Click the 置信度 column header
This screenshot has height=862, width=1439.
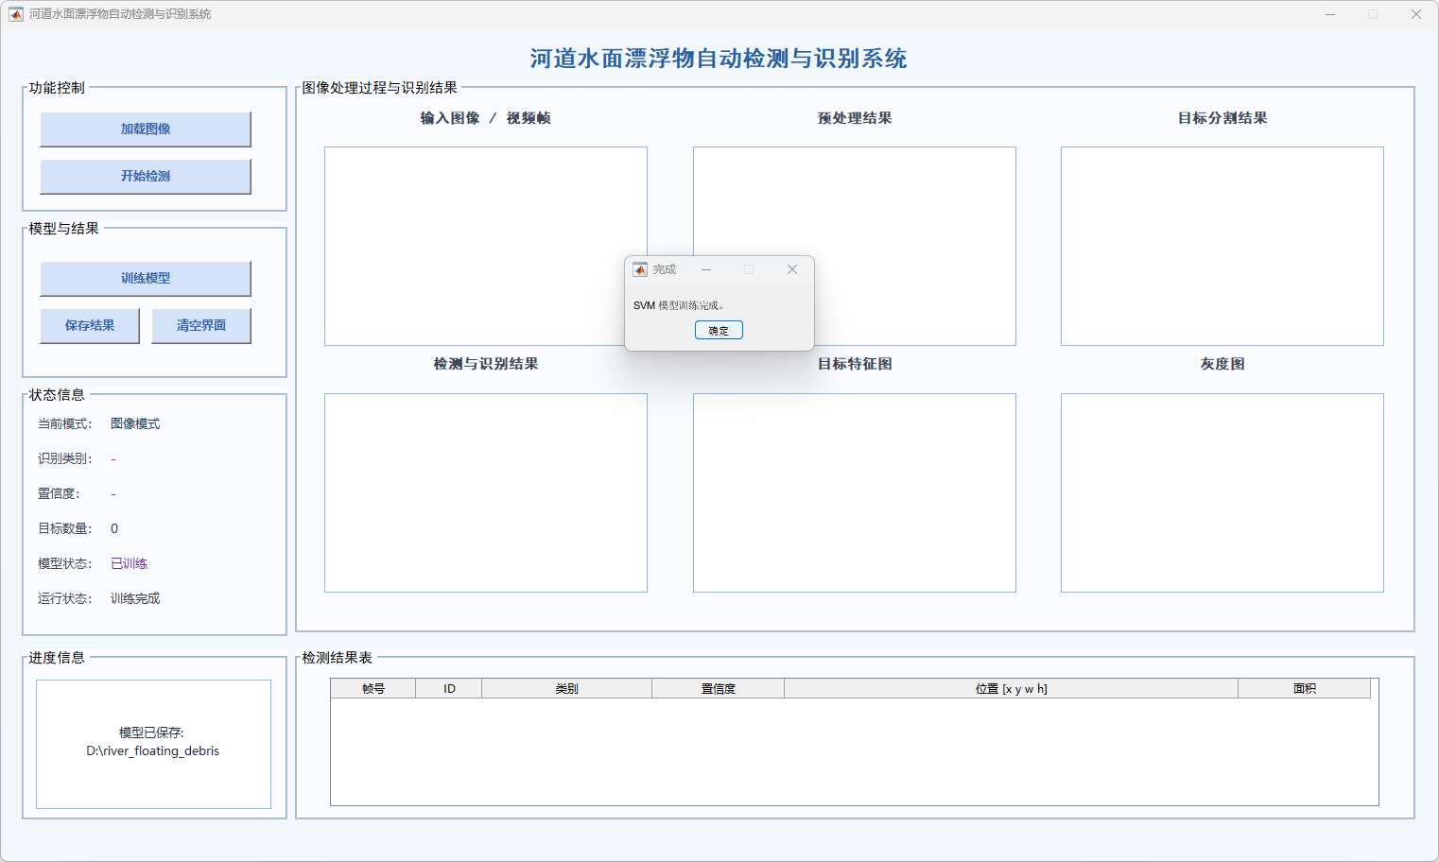718,689
